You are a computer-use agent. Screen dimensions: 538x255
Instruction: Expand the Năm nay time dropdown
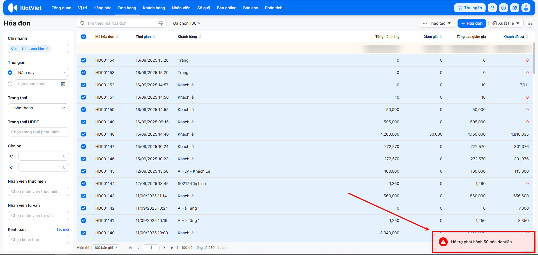tap(41, 73)
